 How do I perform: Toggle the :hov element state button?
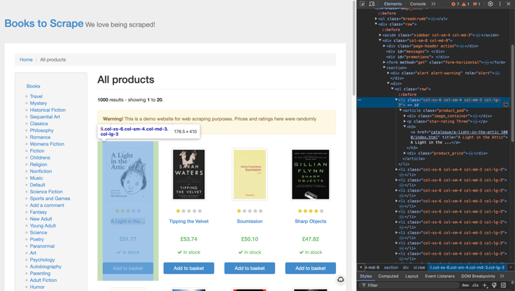pyautogui.click(x=465, y=285)
